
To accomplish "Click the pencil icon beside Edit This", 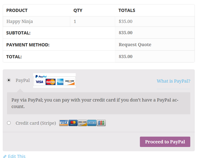I will [5, 156].
